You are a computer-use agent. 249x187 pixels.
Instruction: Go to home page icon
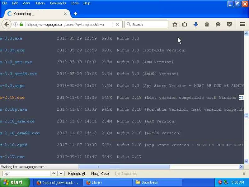207,24
